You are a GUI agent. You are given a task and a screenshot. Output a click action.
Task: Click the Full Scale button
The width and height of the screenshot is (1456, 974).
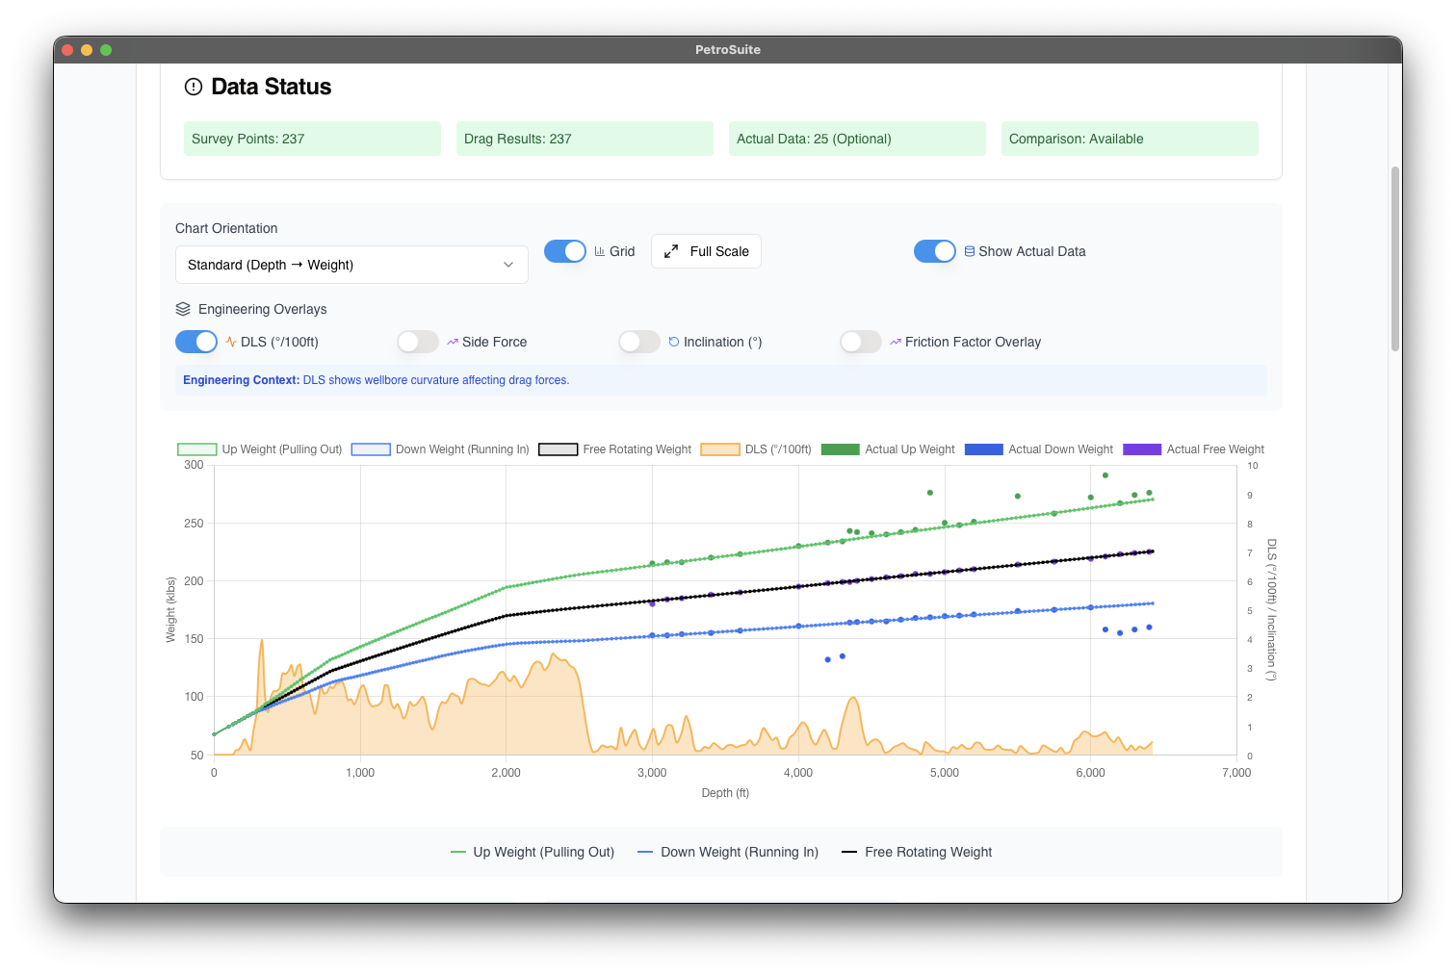706,251
